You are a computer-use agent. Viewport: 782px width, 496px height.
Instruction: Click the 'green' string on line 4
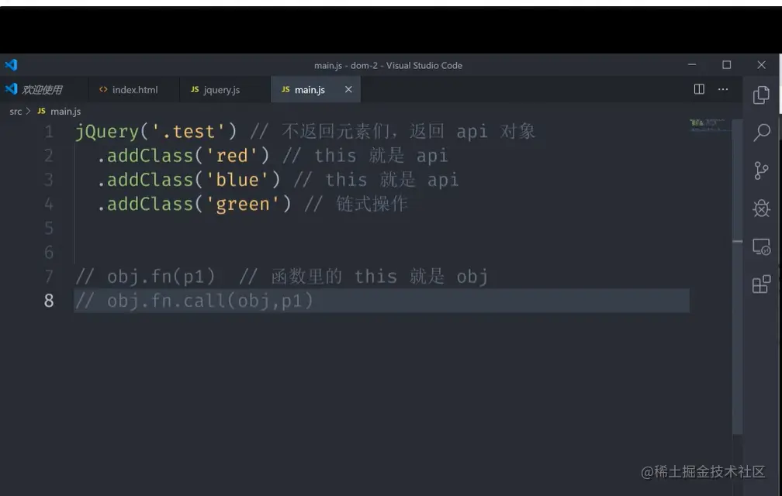coord(242,204)
